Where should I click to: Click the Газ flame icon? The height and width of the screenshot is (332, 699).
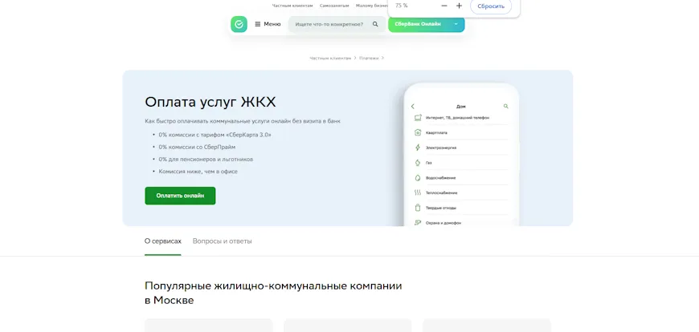click(418, 163)
